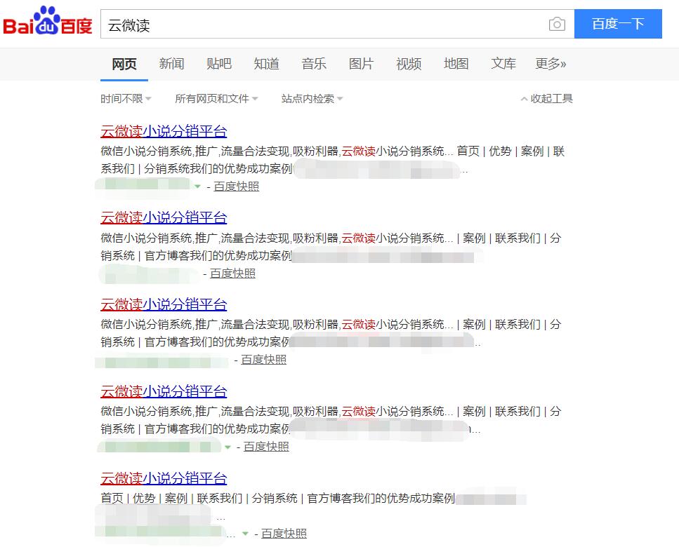Open fourth 云微读小说分销平台 result title

click(164, 391)
